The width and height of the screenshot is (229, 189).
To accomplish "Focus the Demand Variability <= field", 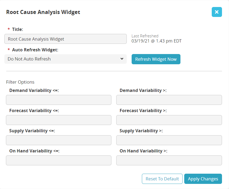I will click(59, 100).
